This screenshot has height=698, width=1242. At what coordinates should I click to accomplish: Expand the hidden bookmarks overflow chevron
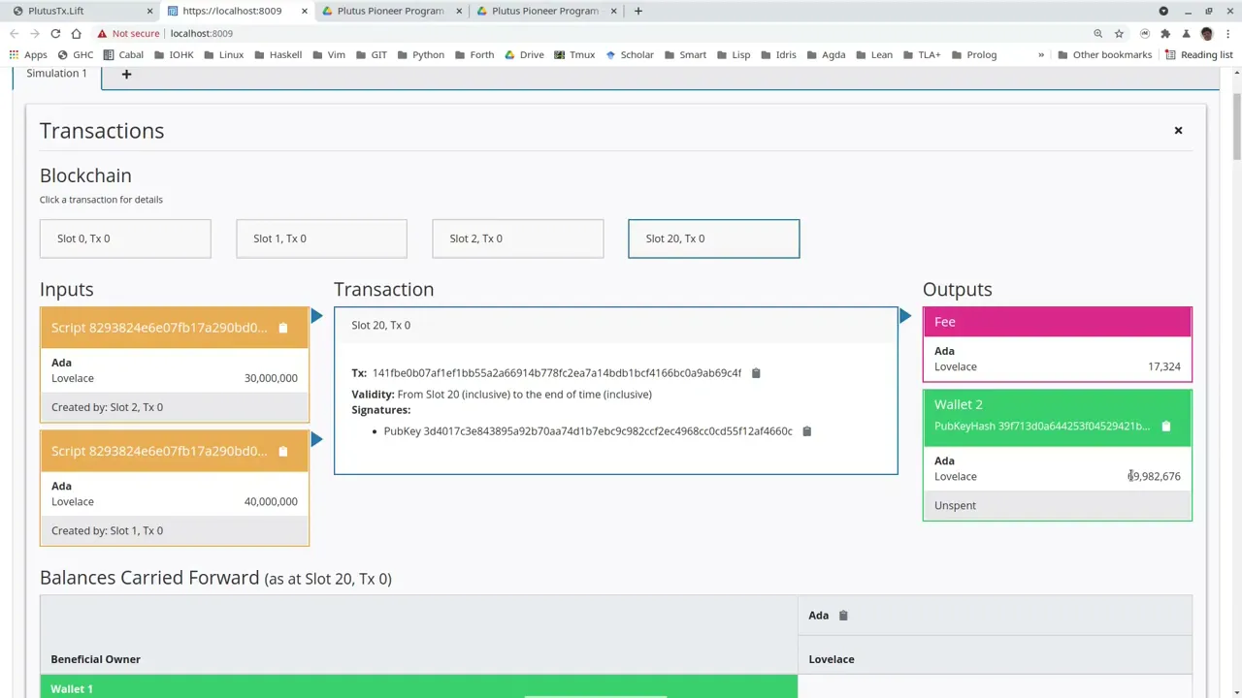point(1041,55)
